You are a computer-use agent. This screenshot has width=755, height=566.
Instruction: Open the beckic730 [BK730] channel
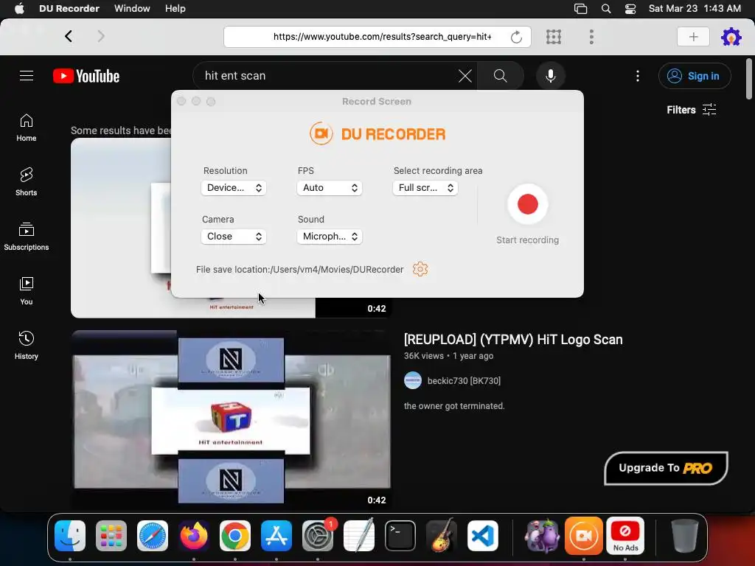pyautogui.click(x=464, y=381)
